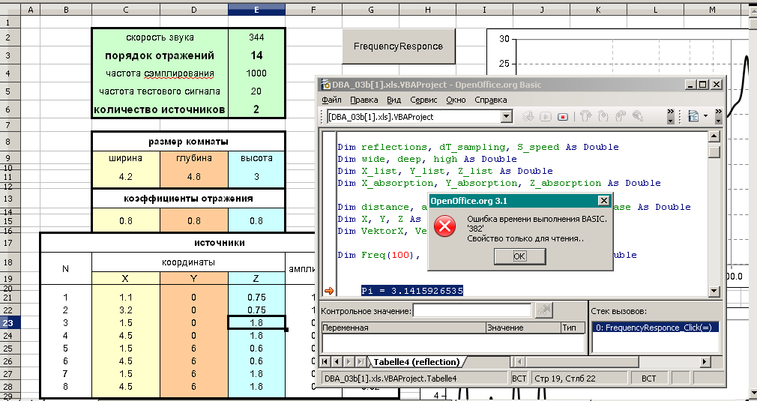Click the 'размер комнаты' header cell
This screenshot has height=401, width=757.
(x=188, y=142)
